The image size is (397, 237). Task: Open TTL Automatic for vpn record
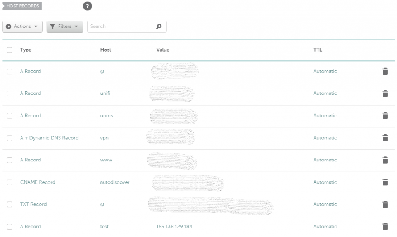tap(325, 138)
